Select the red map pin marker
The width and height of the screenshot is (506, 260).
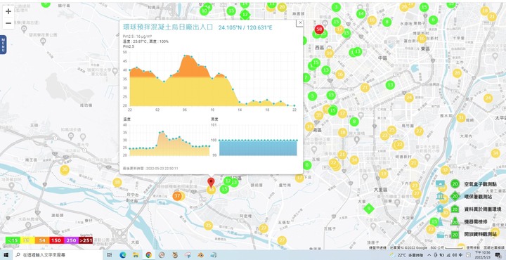pyautogui.click(x=211, y=183)
